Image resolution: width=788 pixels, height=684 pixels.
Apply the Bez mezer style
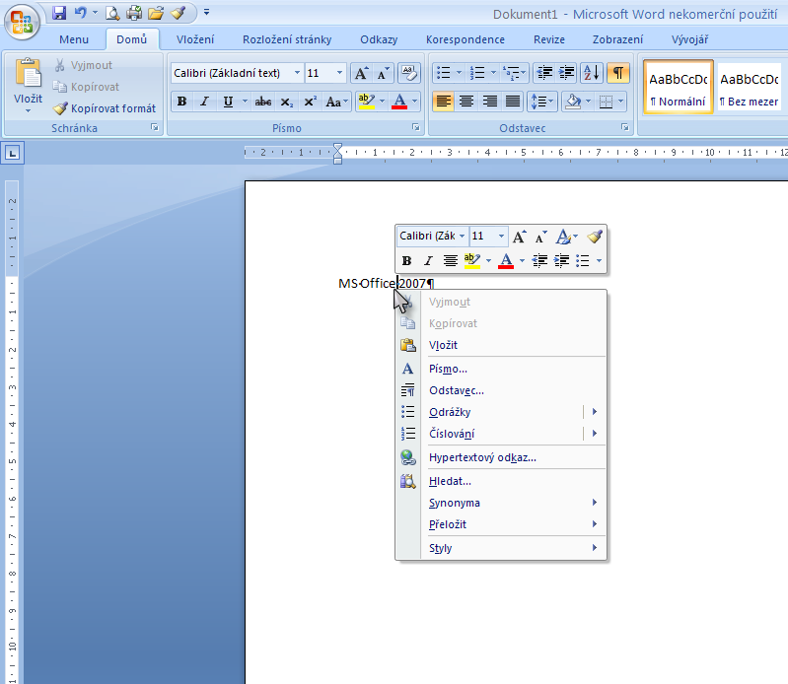coord(749,88)
